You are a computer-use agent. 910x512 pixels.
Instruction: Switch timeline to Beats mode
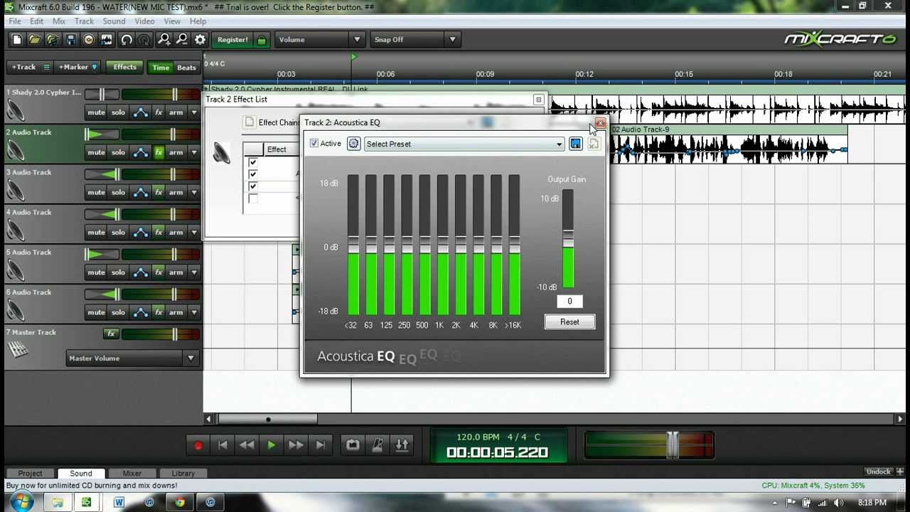pos(186,68)
